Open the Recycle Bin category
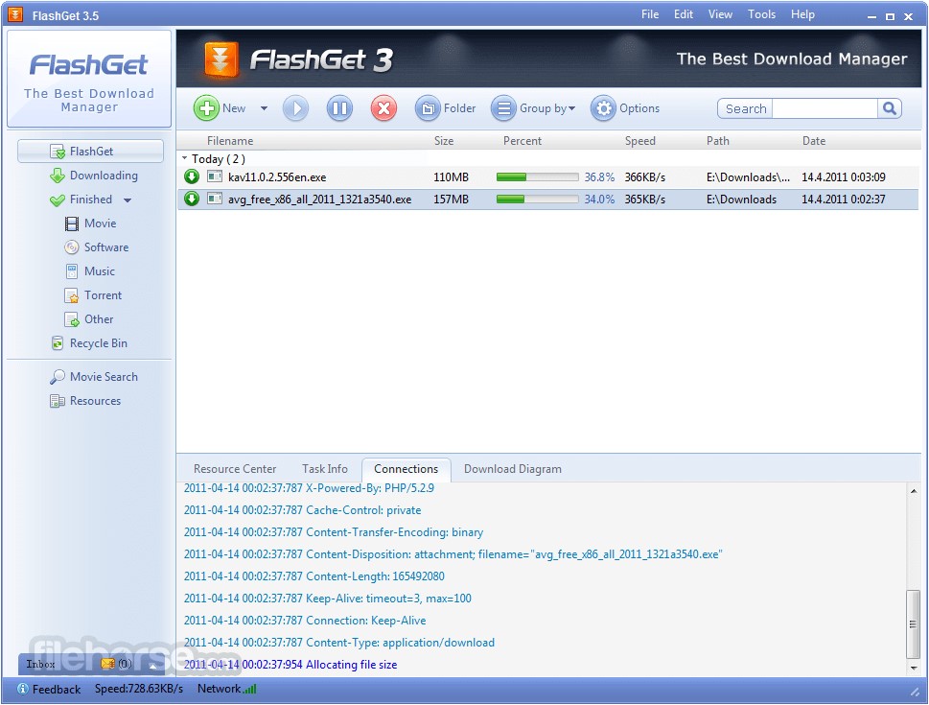929x705 pixels. click(x=97, y=342)
